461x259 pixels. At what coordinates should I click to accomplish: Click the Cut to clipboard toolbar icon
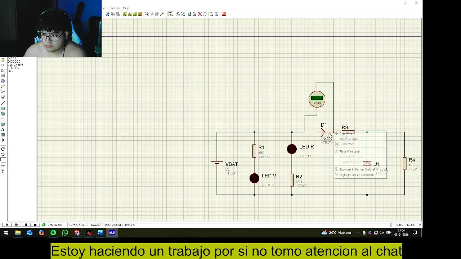point(108,14)
